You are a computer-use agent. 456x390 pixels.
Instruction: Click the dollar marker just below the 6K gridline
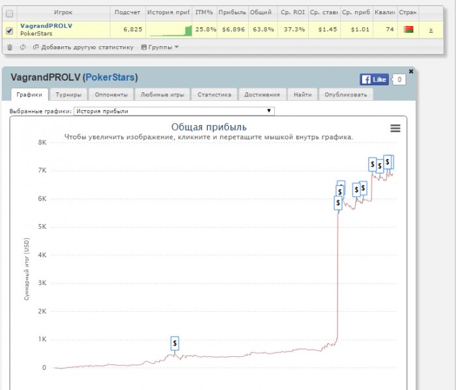point(338,203)
